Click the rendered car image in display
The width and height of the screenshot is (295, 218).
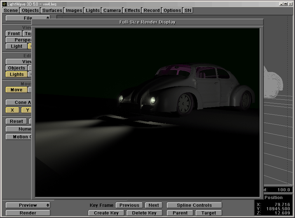tap(186, 90)
